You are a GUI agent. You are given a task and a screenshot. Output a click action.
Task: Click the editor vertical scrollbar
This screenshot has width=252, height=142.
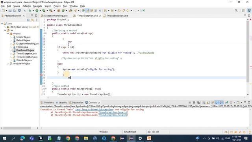coord(248,52)
